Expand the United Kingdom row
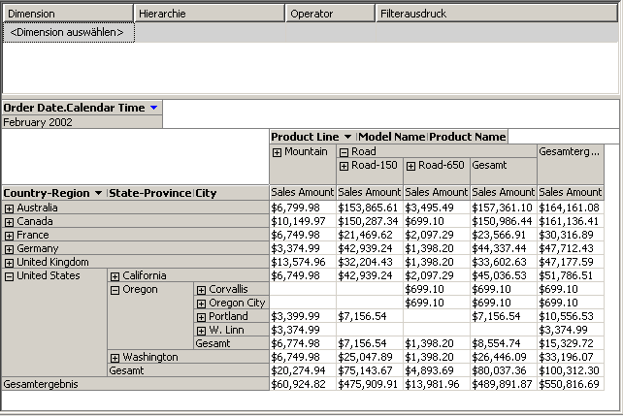 [x=10, y=262]
